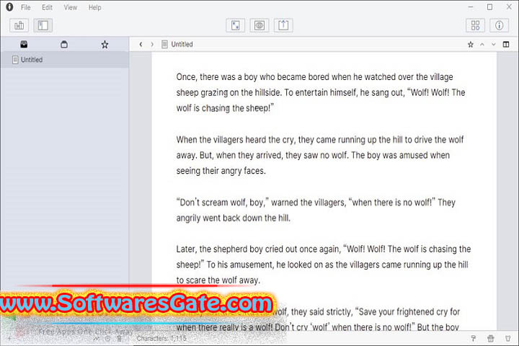
Task: Click the pin icon in bottom bar
Action: (x=474, y=338)
